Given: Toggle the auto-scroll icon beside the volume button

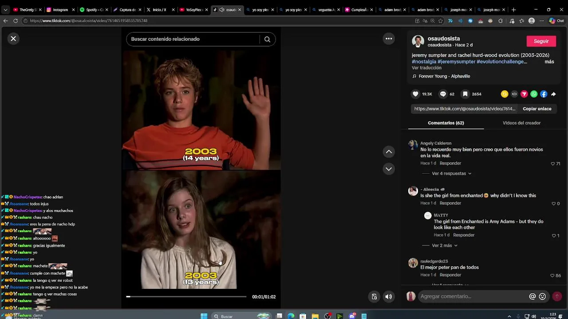Looking at the screenshot, I should coord(374,297).
